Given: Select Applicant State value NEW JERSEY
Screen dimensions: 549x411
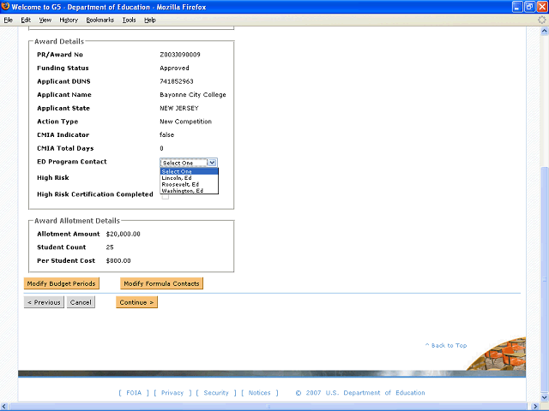Looking at the screenshot, I should [x=179, y=109].
